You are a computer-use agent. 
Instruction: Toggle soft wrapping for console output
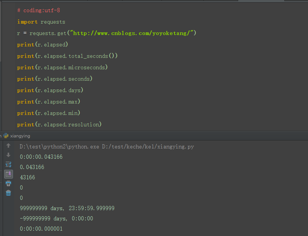coord(8,164)
